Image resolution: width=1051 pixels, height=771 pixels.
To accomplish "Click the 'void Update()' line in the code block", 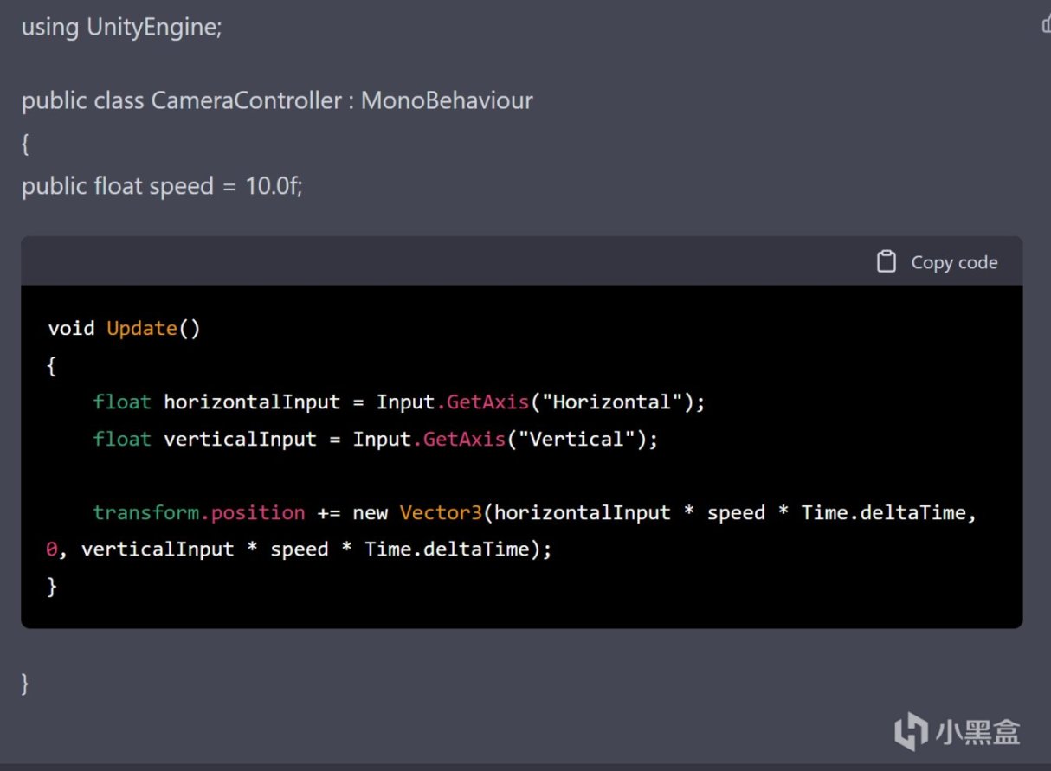I will tap(124, 329).
